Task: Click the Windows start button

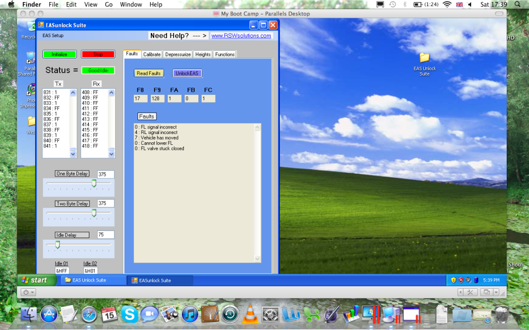Action: tap(37, 280)
